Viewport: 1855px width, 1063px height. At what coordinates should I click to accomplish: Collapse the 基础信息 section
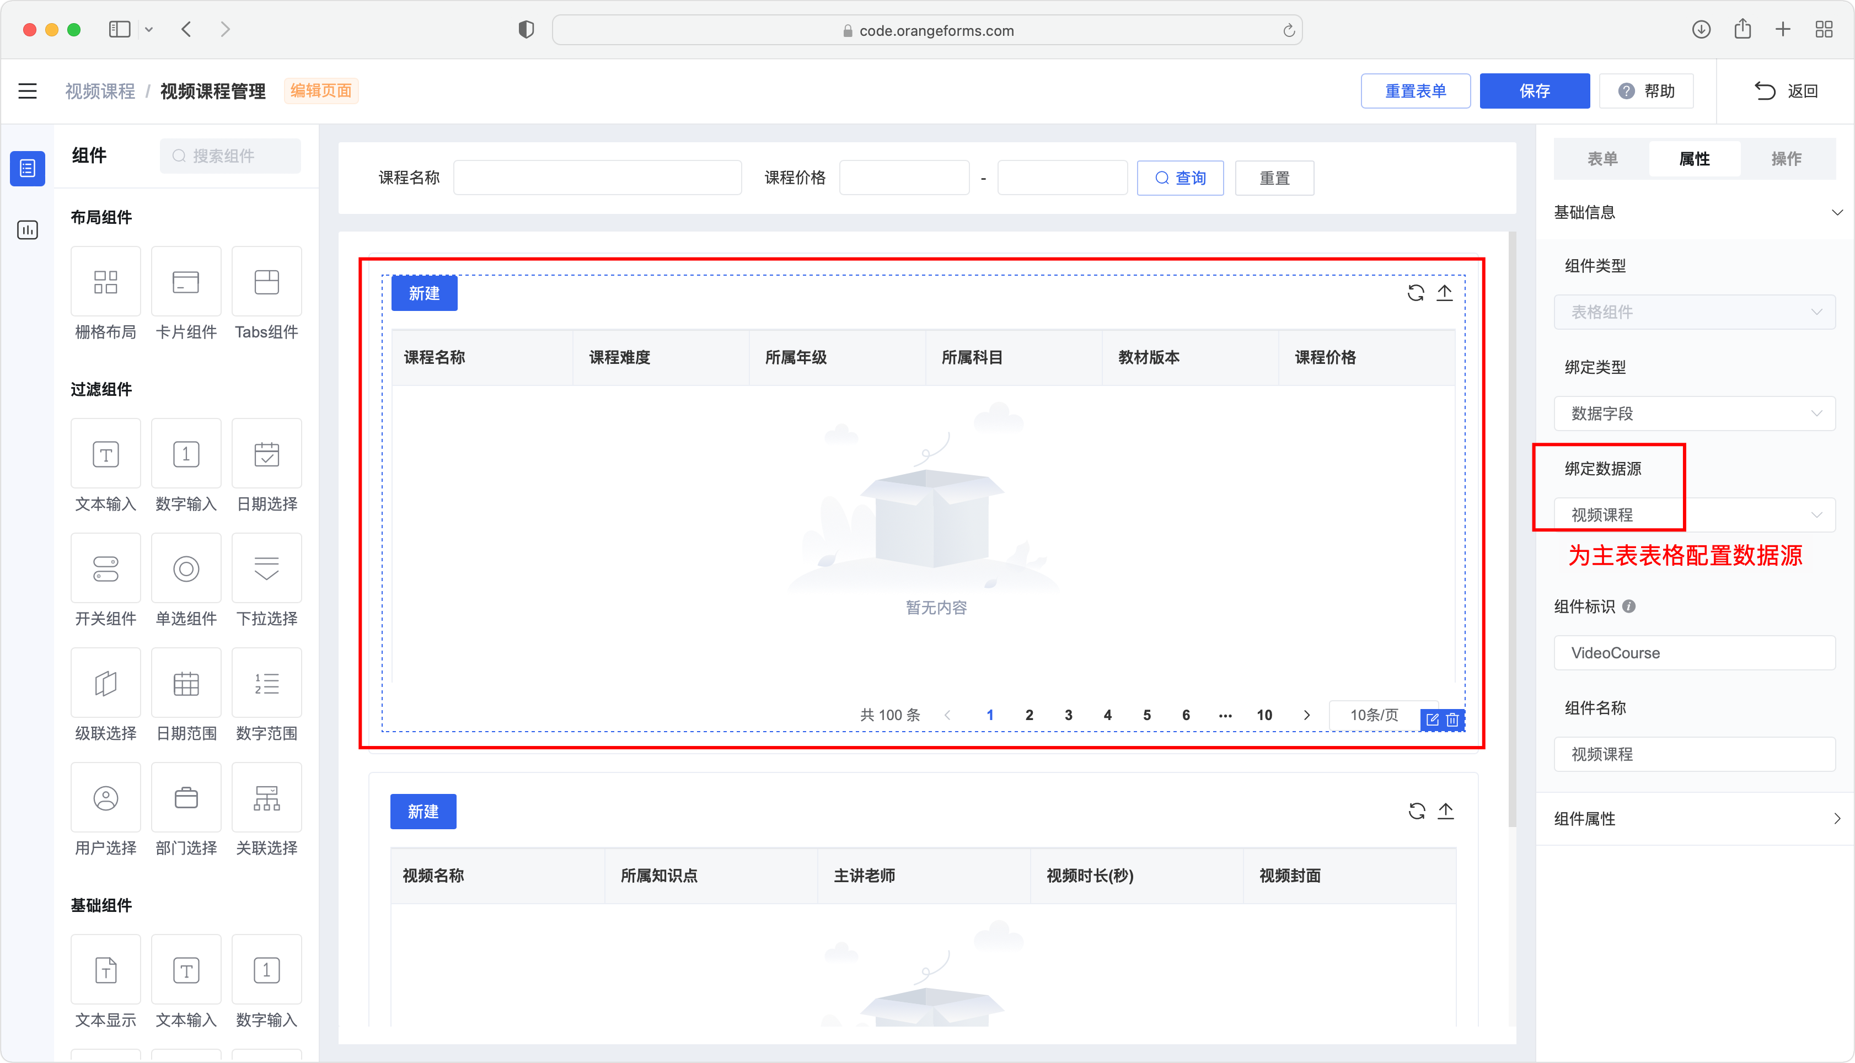(1695, 212)
